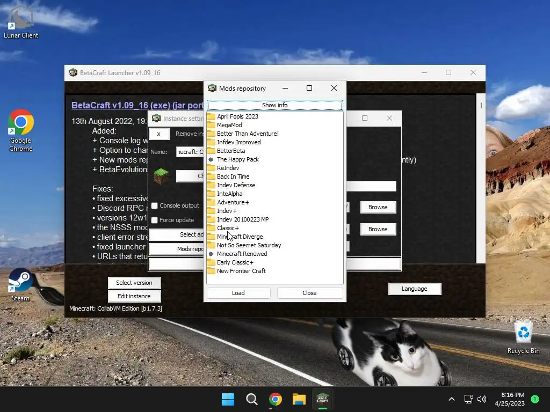Close the Instance settings window
This screenshot has height=412, width=550.
pos(389,118)
